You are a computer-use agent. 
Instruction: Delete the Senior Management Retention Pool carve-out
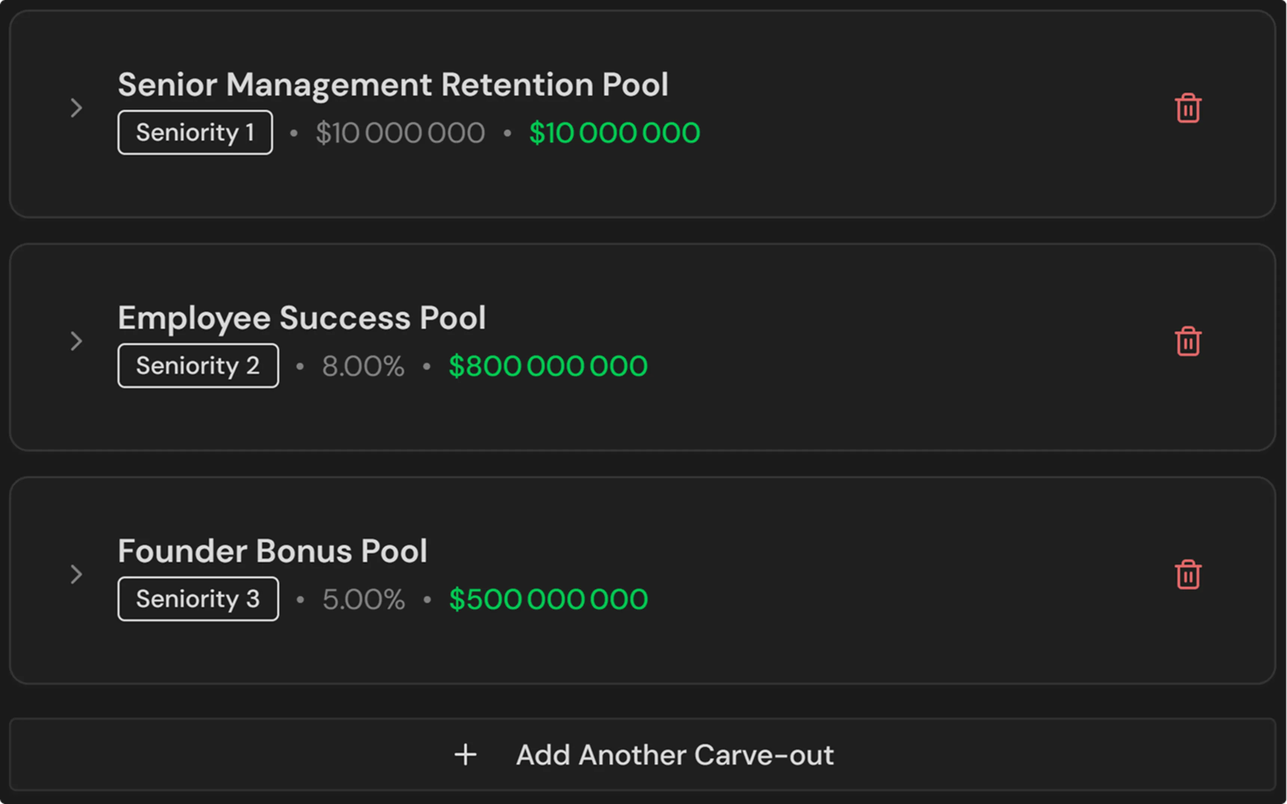coord(1187,108)
